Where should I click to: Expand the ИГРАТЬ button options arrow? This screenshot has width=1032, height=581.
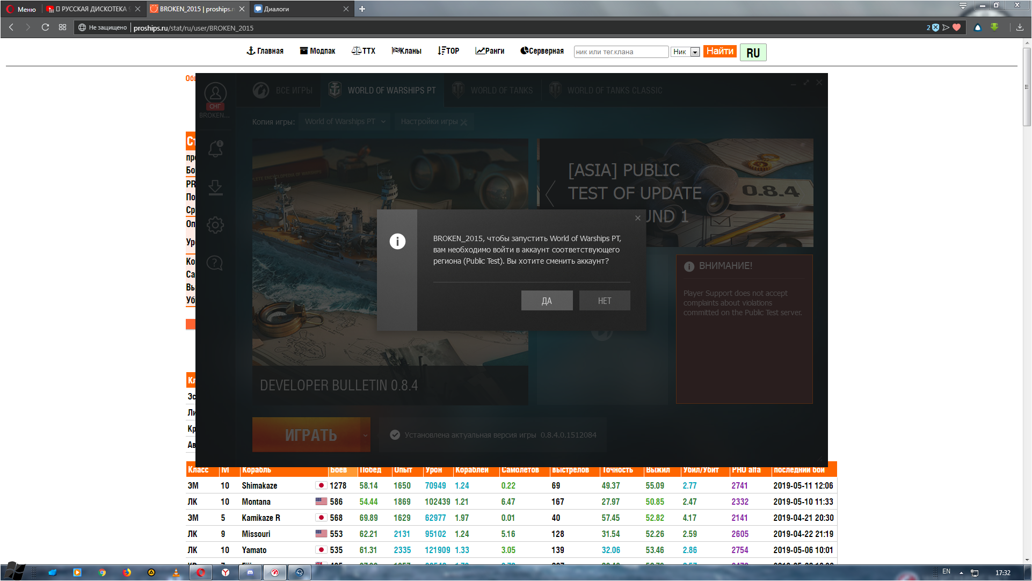pyautogui.click(x=366, y=435)
